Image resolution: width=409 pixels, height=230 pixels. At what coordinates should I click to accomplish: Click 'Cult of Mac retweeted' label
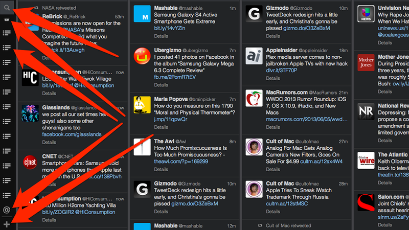click(x=288, y=225)
